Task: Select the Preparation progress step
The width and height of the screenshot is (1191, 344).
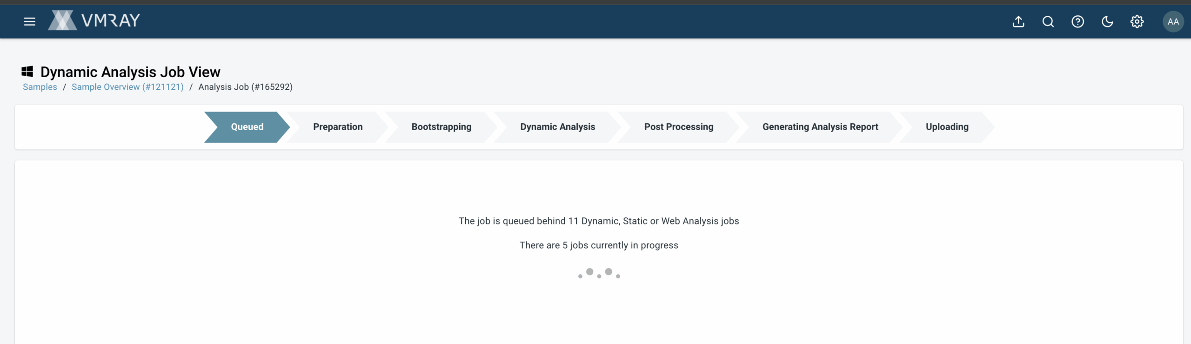Action: tap(338, 127)
